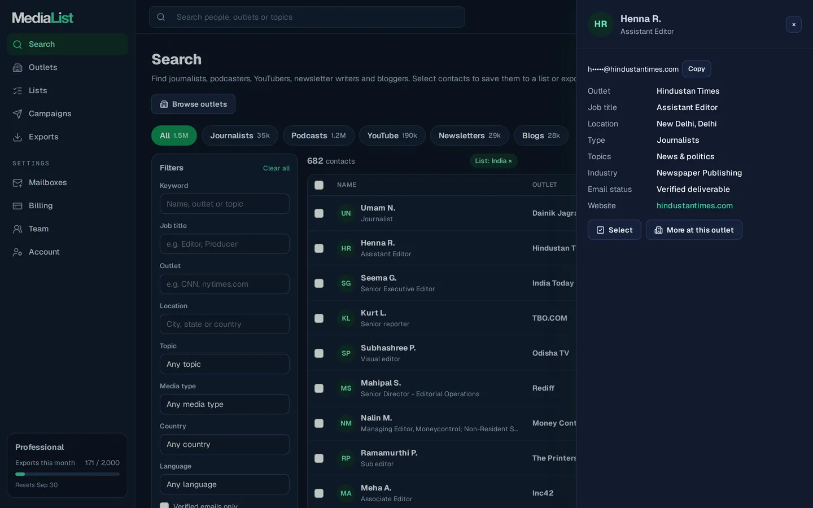Check the box for Henna R. row

(x=319, y=248)
